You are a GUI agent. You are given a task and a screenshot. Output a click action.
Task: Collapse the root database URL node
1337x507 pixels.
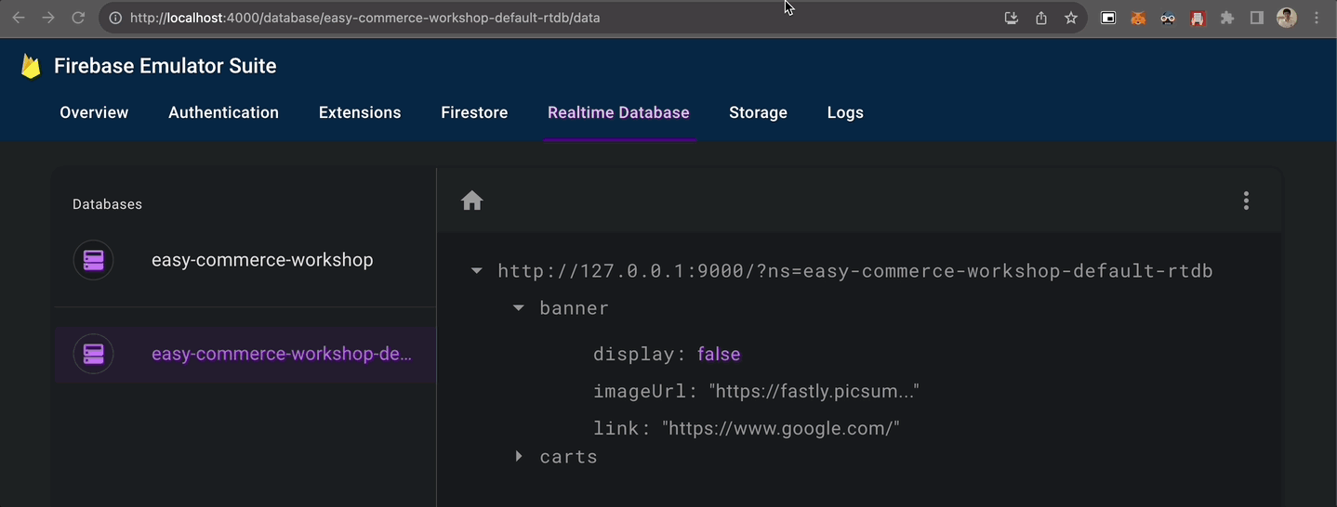[477, 271]
